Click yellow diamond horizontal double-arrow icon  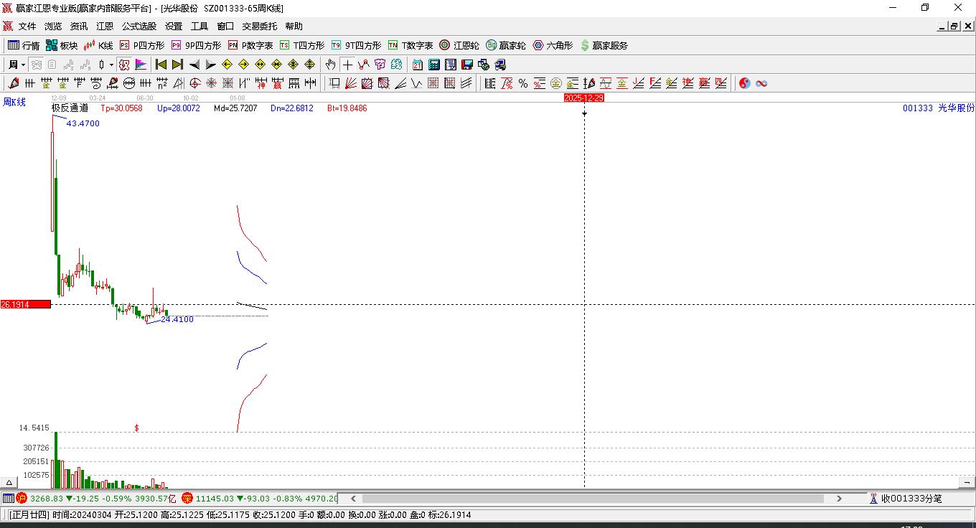pos(260,65)
